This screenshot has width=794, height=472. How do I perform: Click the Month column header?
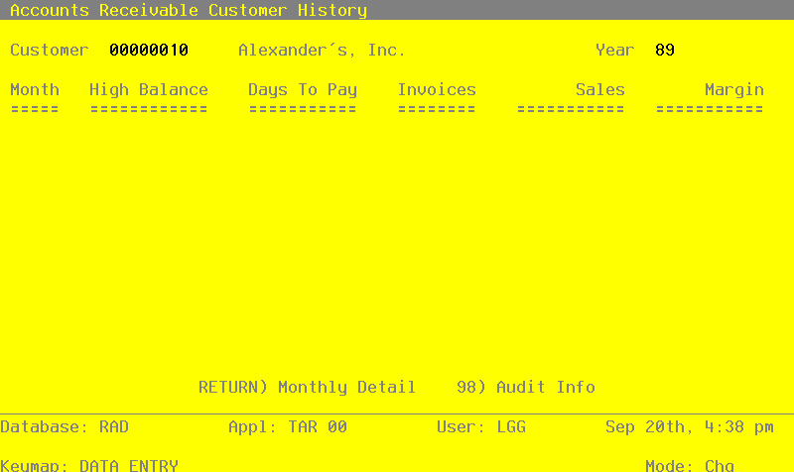(35, 89)
